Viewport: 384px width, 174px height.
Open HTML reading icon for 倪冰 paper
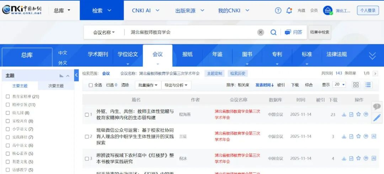coord(351,159)
